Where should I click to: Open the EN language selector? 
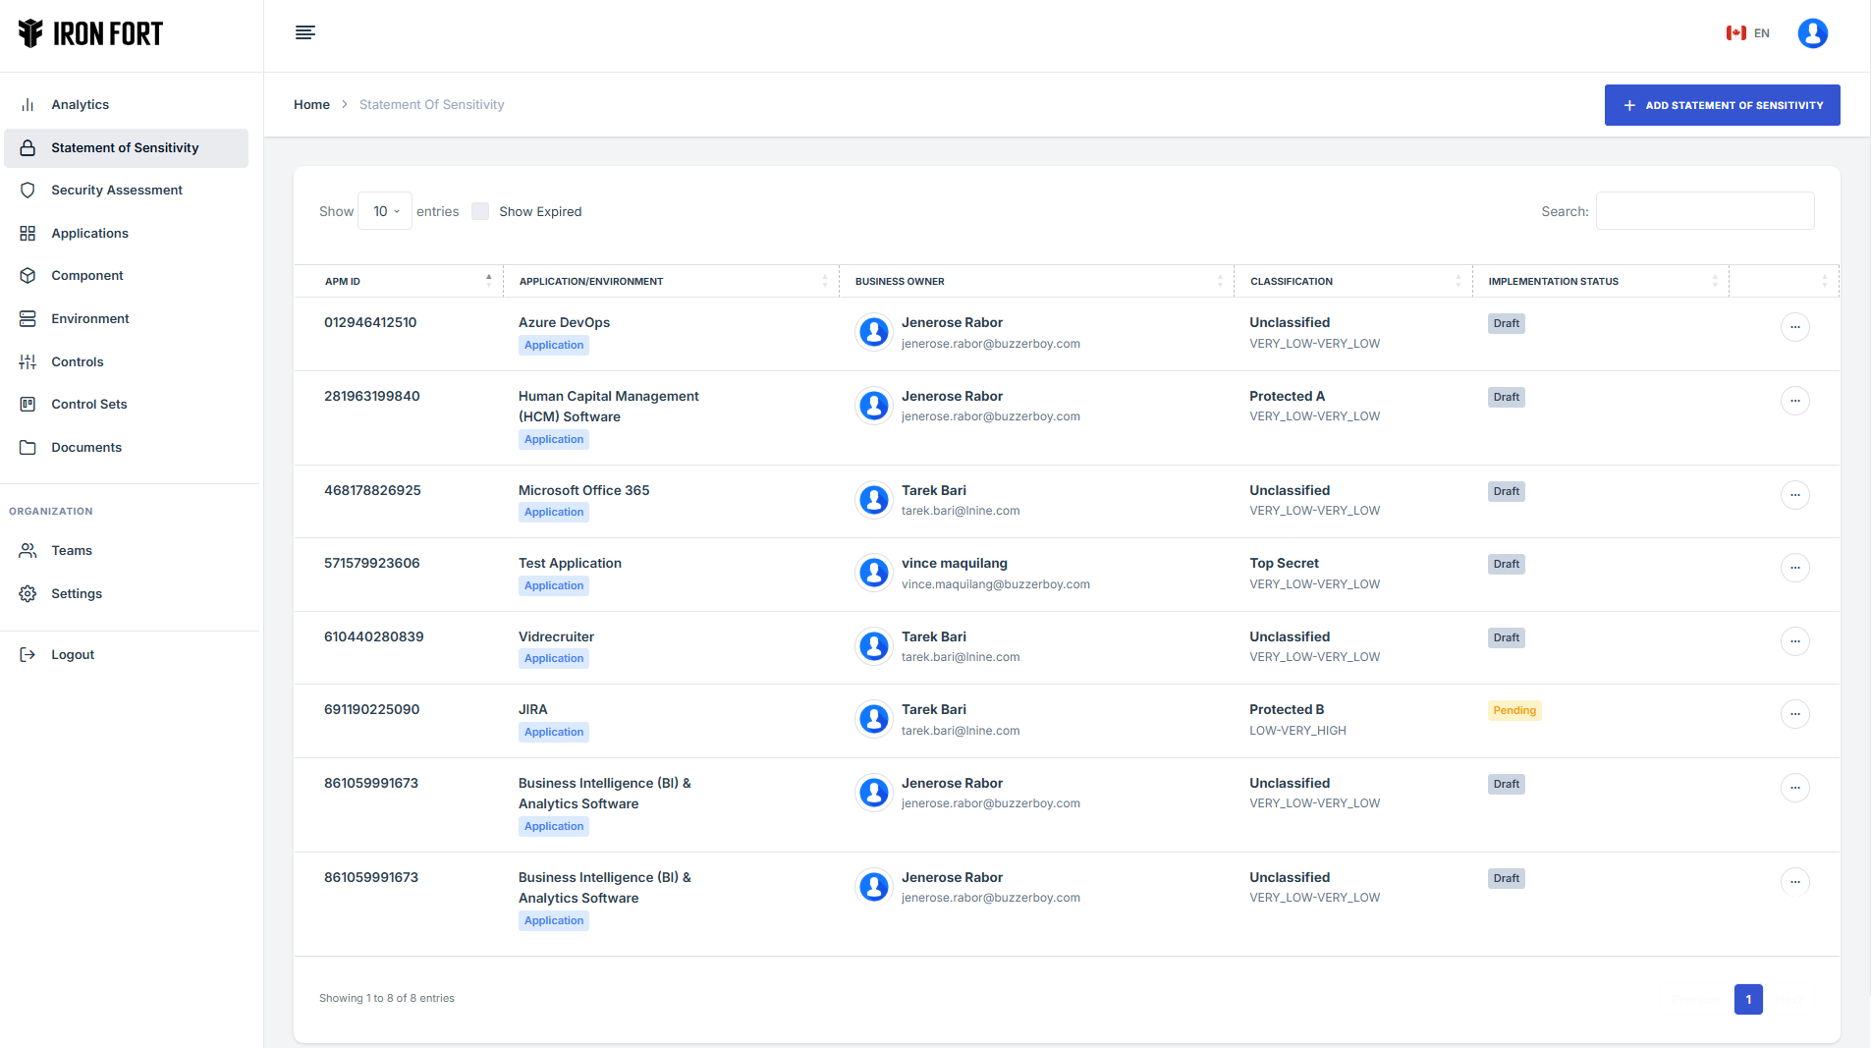click(1748, 33)
